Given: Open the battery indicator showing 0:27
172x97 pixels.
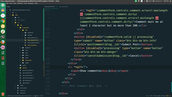Looking at the screenshot, I should point(149,1).
